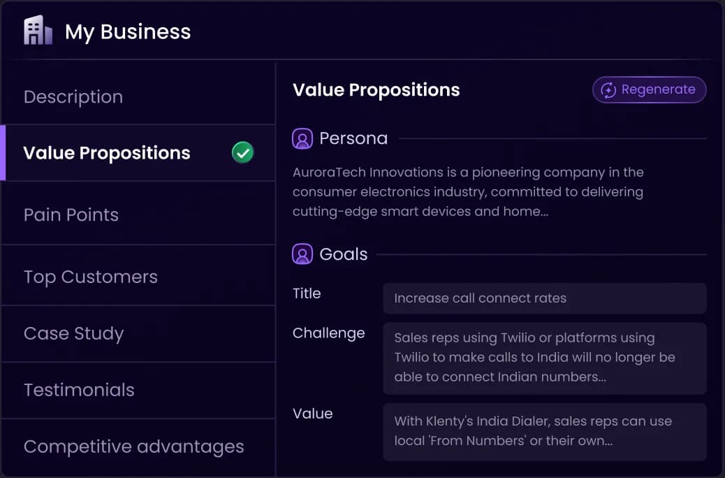Click the Challenge text field about Twilio
This screenshot has width=725, height=478.
coord(545,358)
